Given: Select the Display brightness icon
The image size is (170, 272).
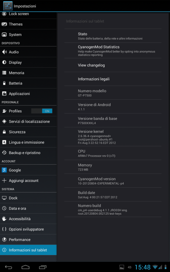Looking at the screenshot, I should click(4, 62).
